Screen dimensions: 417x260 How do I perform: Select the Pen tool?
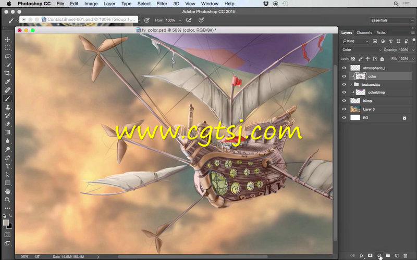coord(7,158)
